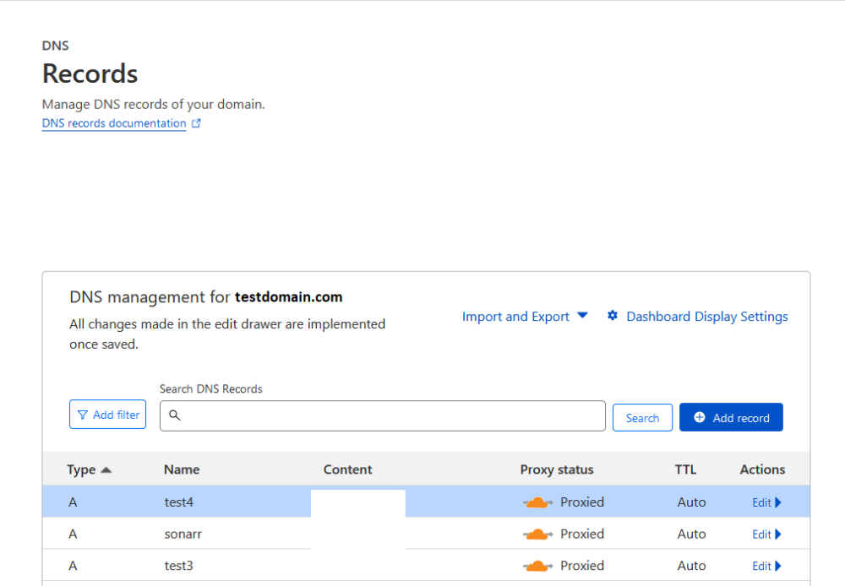
Task: Click the Add record button
Action: [731, 417]
